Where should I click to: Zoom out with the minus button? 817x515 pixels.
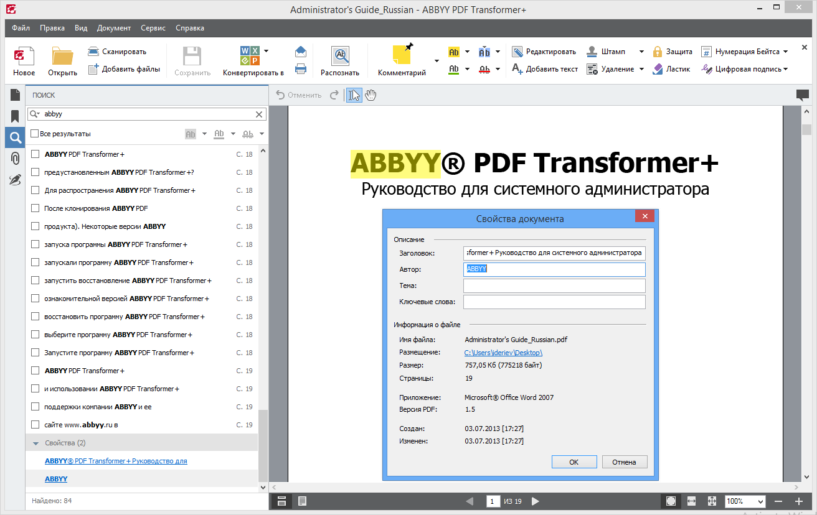[x=778, y=501]
